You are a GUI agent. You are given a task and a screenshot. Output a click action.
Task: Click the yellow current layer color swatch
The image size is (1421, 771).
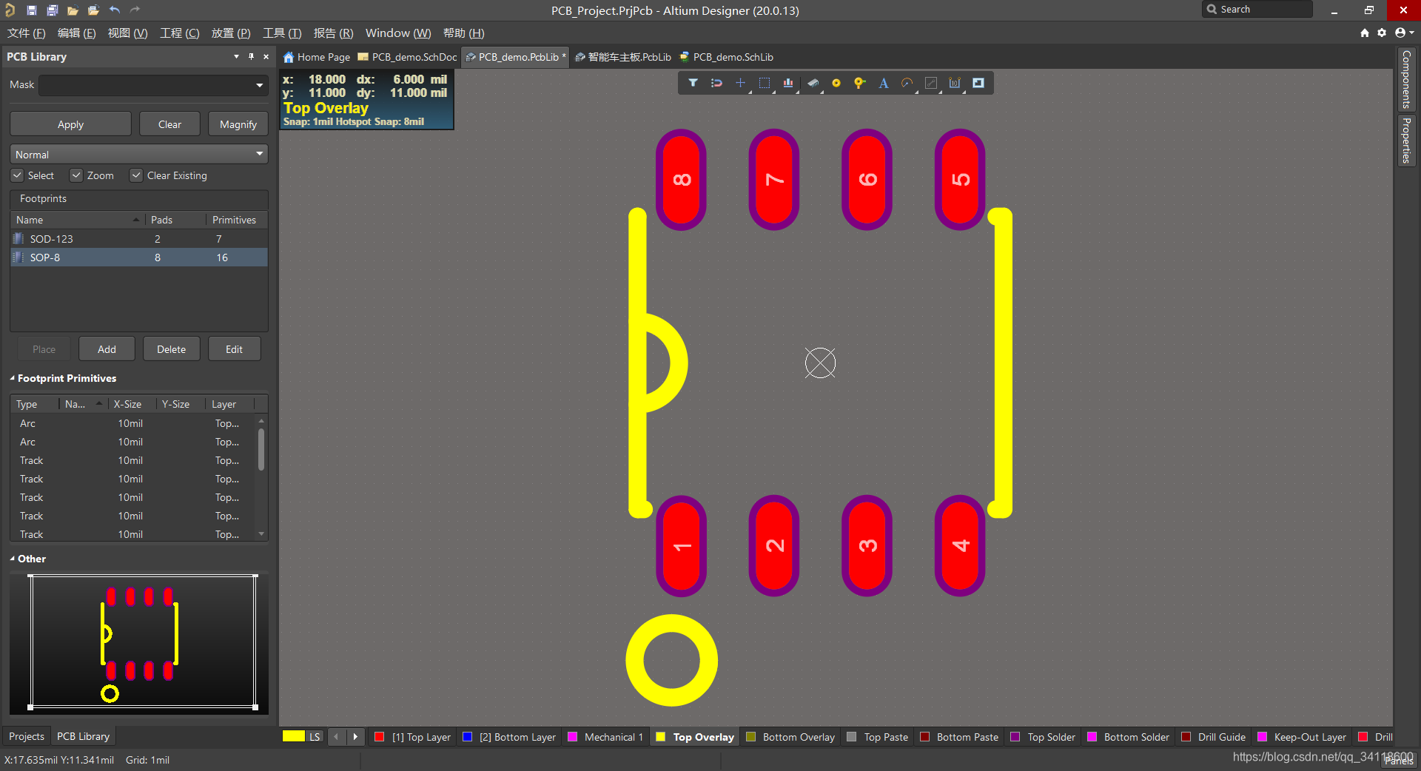pyautogui.click(x=294, y=736)
